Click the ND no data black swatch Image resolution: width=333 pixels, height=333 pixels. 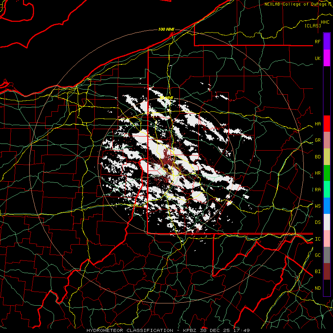[327, 288]
